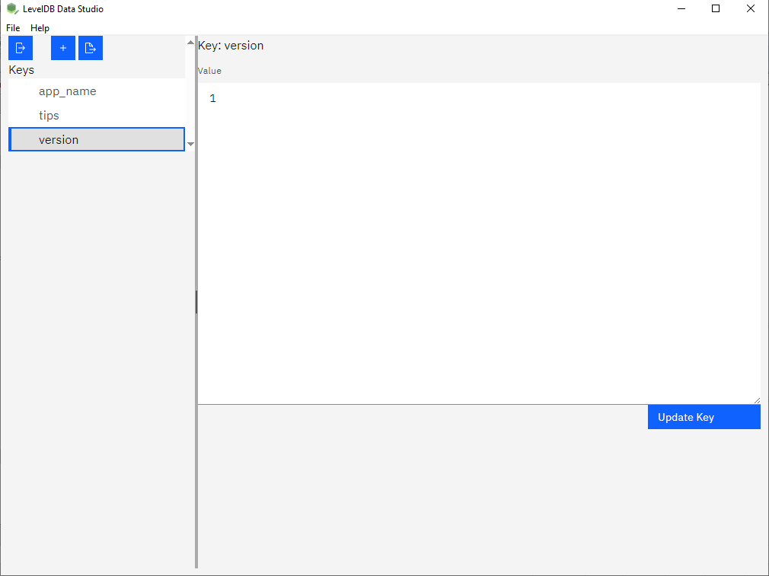
Task: Click the Update Key button
Action: tap(704, 416)
